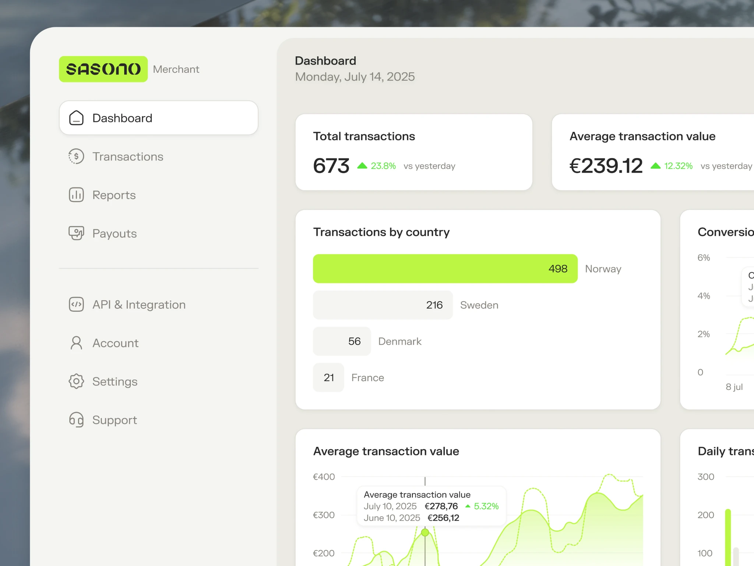Click the 6% conversion axis label

click(704, 257)
